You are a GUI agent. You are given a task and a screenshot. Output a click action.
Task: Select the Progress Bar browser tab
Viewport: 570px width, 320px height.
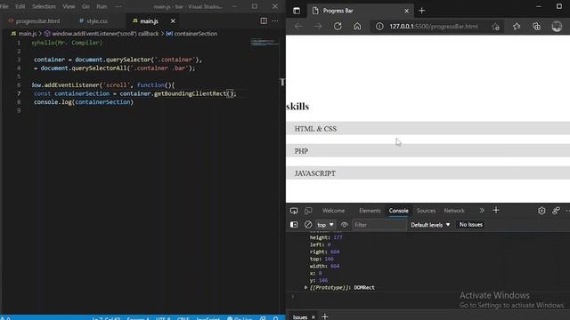(x=360, y=11)
